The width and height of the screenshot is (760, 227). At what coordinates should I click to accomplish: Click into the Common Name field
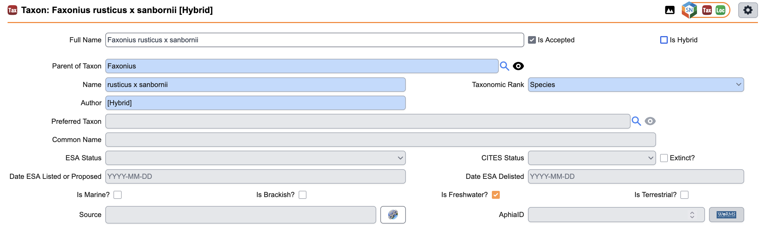click(x=380, y=140)
